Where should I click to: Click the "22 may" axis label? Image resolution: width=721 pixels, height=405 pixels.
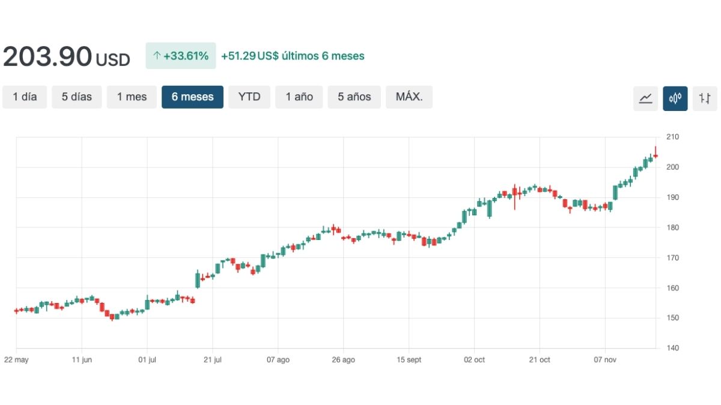17,360
